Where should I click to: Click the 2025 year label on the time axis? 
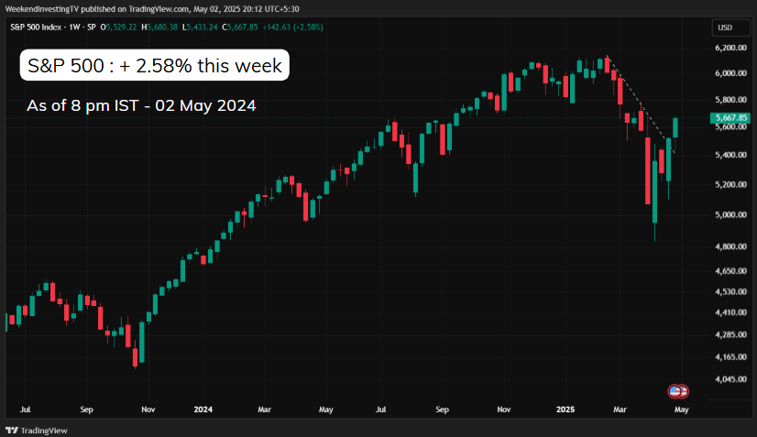click(x=565, y=409)
